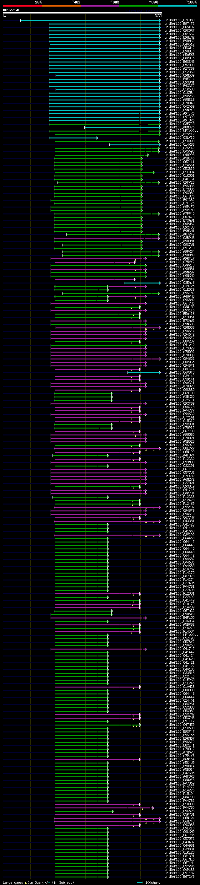Select the UniRef100_B4FZL4 label

click(179, 79)
